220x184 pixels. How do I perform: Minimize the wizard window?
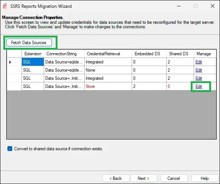179,6
